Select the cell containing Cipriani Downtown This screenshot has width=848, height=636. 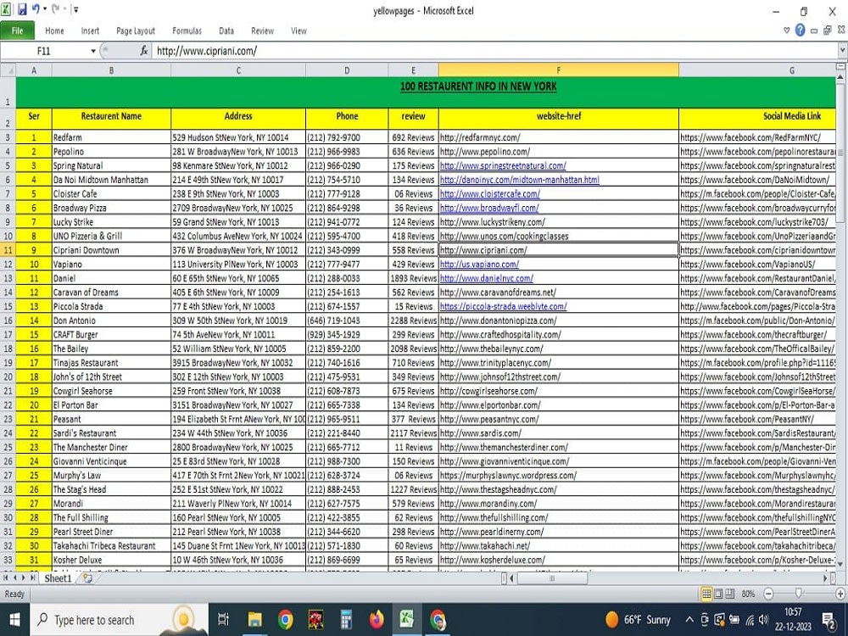click(x=111, y=250)
